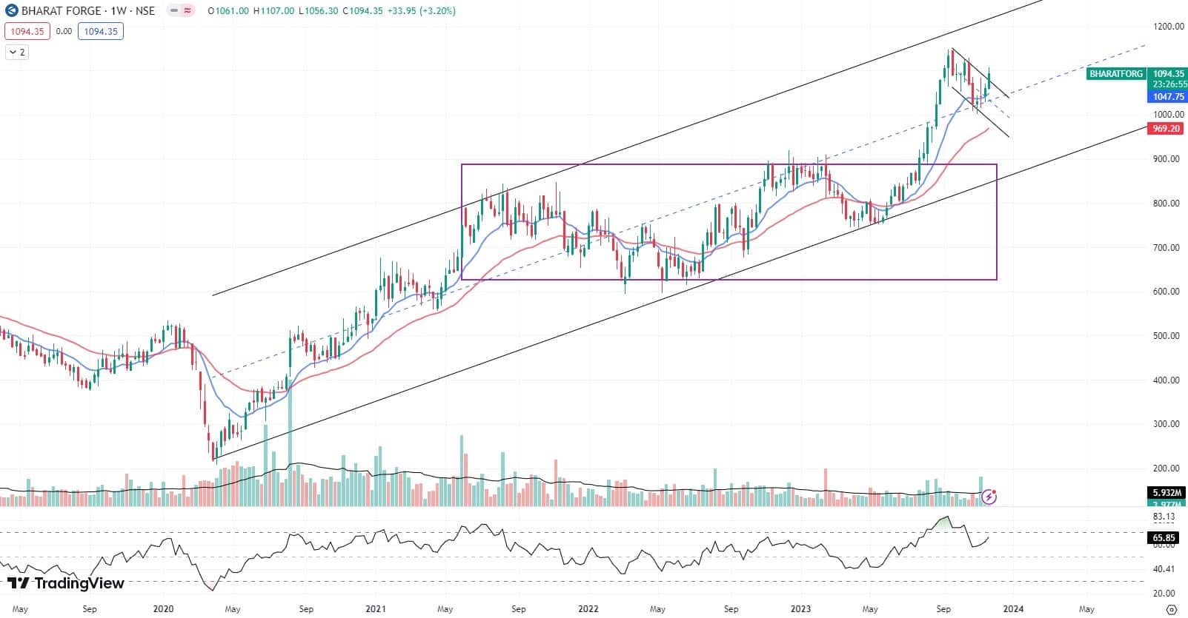
Task: Click the H1107.00 high value
Action: pyautogui.click(x=273, y=11)
